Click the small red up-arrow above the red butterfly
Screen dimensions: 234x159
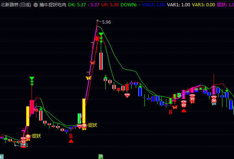(175, 102)
